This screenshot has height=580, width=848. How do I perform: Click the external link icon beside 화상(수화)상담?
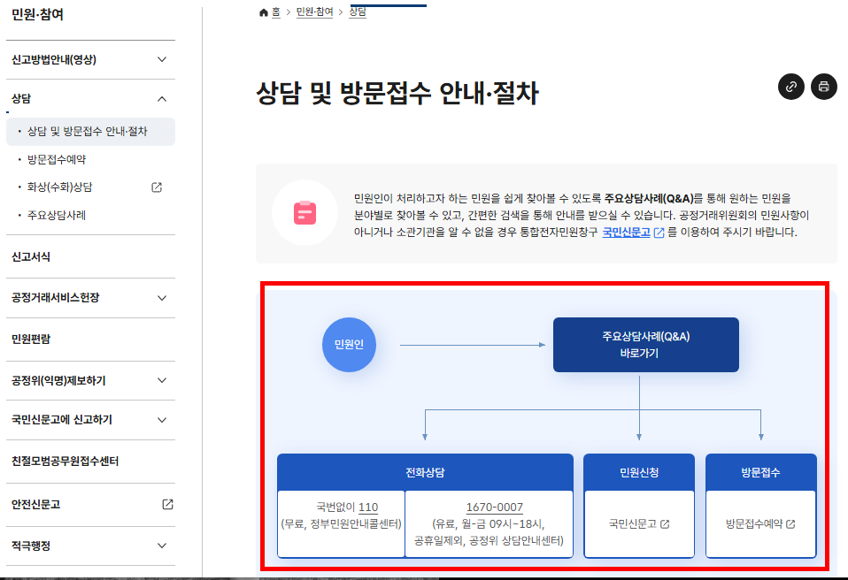157,187
